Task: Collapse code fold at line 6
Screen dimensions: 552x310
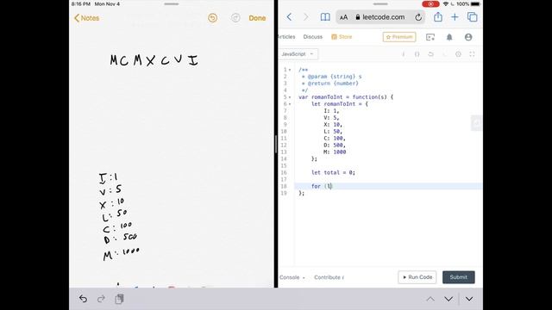Action: pos(290,104)
